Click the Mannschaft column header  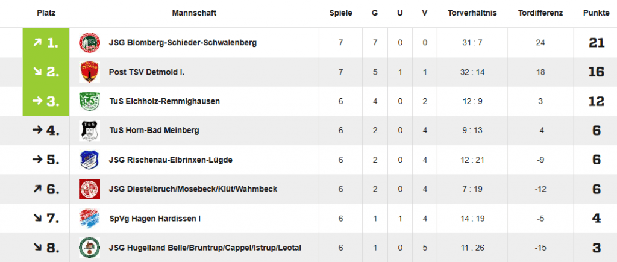pyautogui.click(x=194, y=13)
